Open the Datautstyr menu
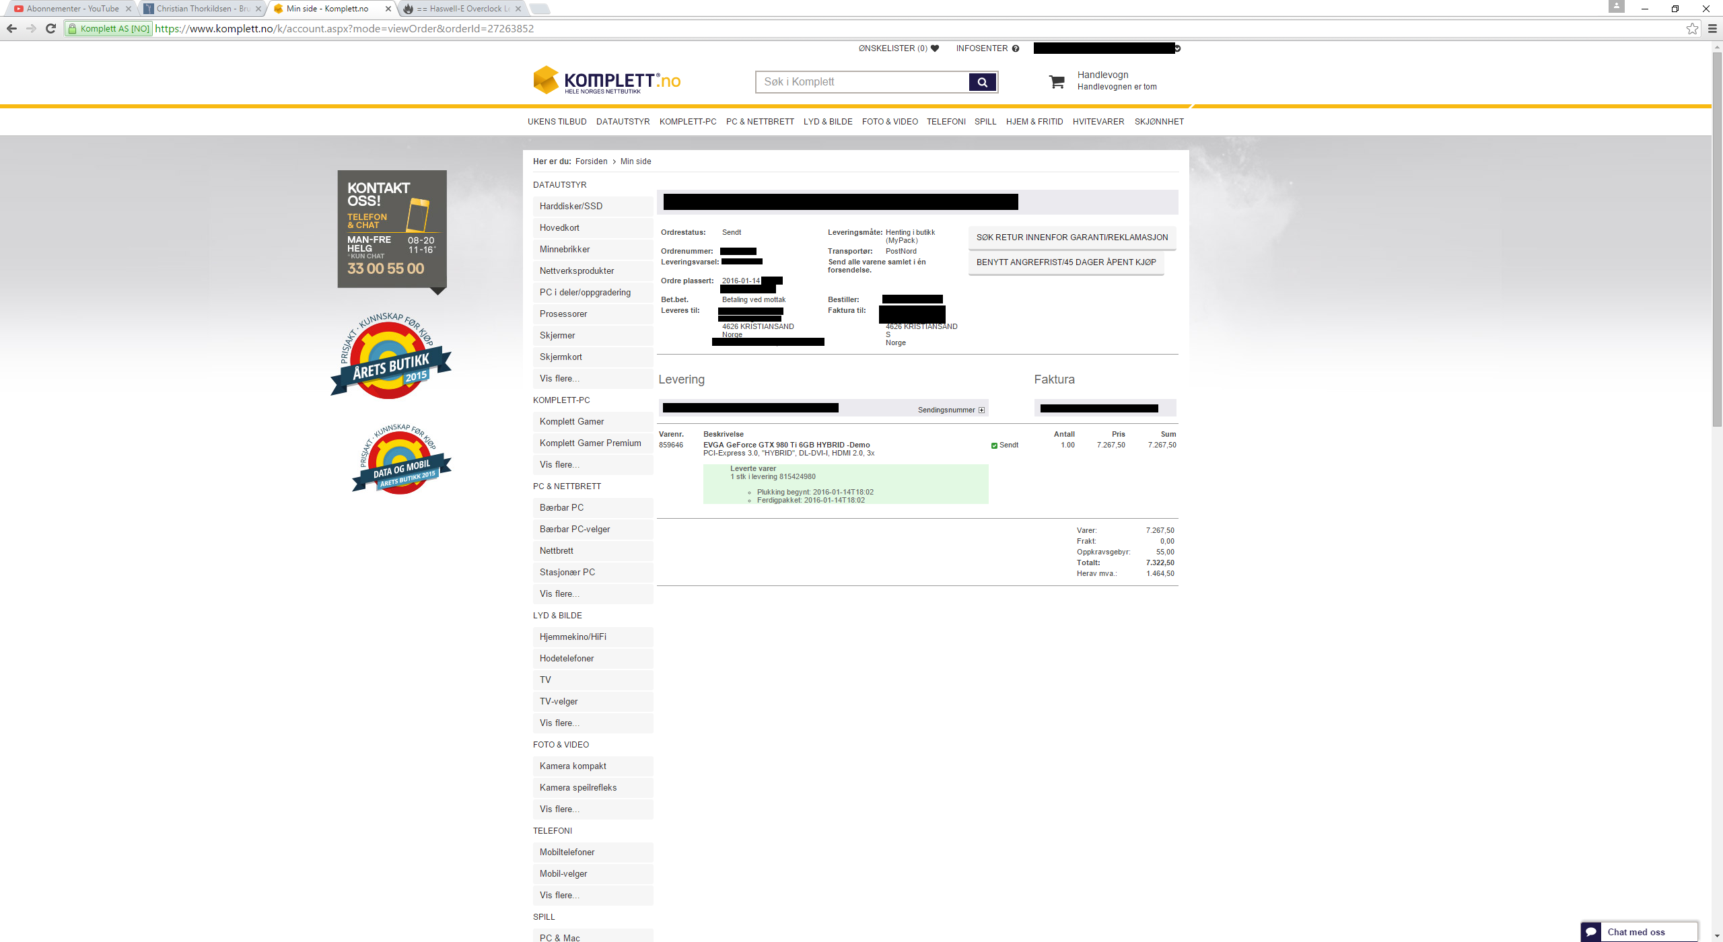 point(623,122)
